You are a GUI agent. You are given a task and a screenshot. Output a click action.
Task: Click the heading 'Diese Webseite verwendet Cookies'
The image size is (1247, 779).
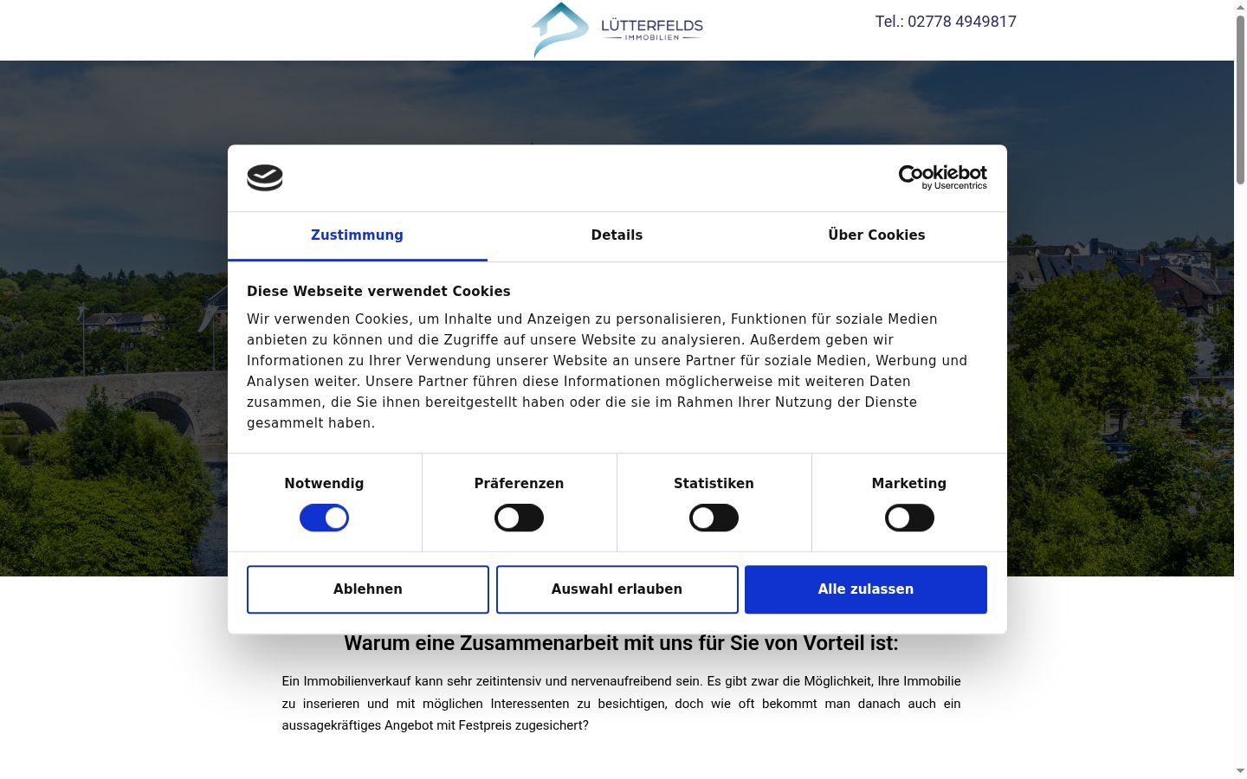coord(378,292)
